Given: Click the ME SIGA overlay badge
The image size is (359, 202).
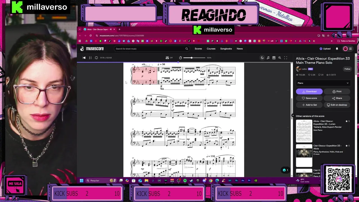Looking at the screenshot, I should point(15,185).
